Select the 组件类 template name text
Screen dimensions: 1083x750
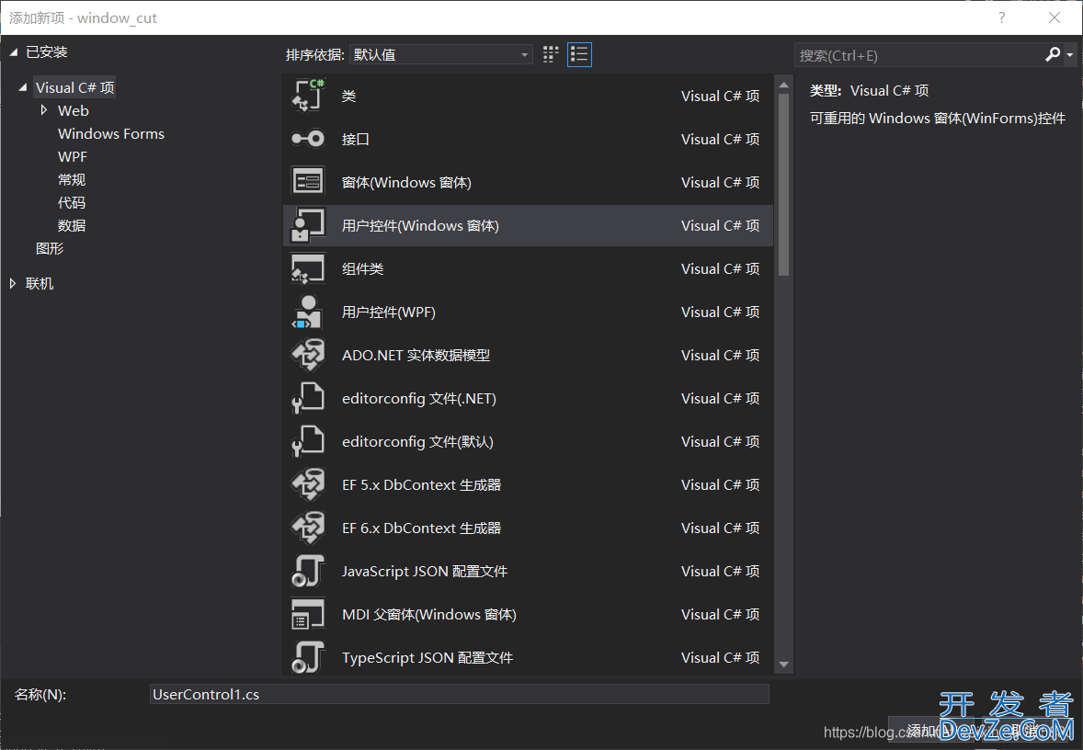pos(362,268)
